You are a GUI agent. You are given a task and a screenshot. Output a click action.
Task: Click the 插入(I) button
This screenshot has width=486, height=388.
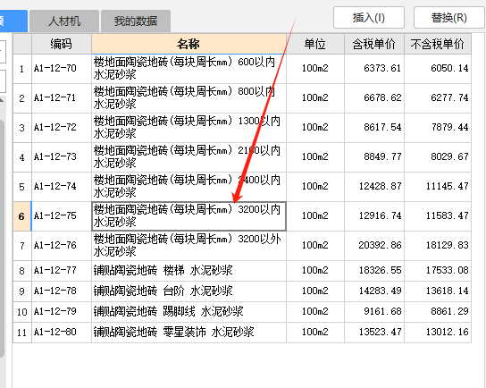[x=369, y=18]
